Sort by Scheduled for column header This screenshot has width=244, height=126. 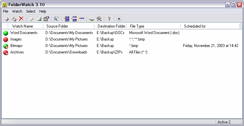(x=210, y=26)
